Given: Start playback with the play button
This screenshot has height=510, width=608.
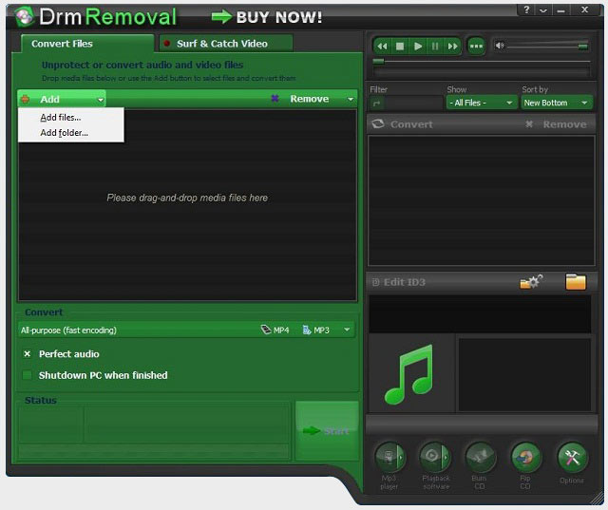Looking at the screenshot, I should (418, 47).
